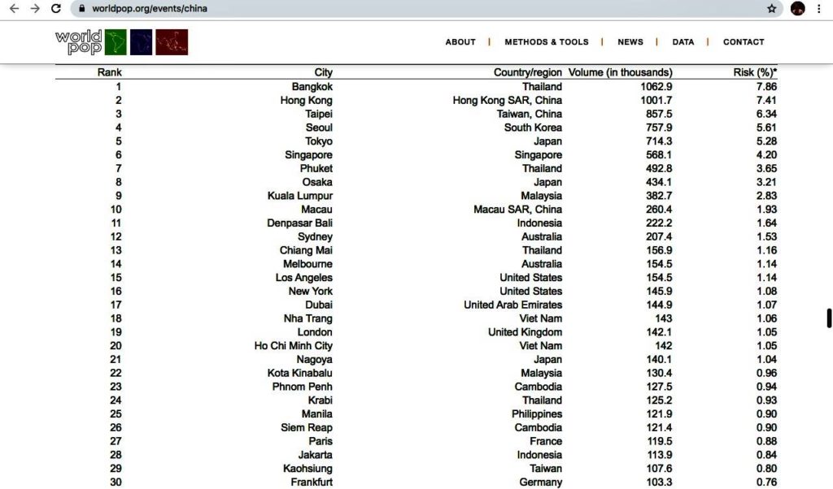
Task: Open the ABOUT menu
Action: [460, 42]
